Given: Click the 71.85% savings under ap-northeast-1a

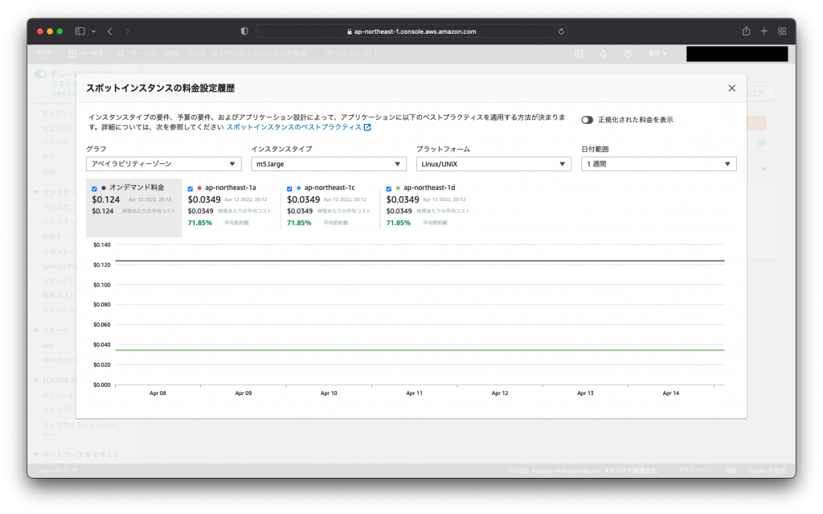Looking at the screenshot, I should coord(200,223).
